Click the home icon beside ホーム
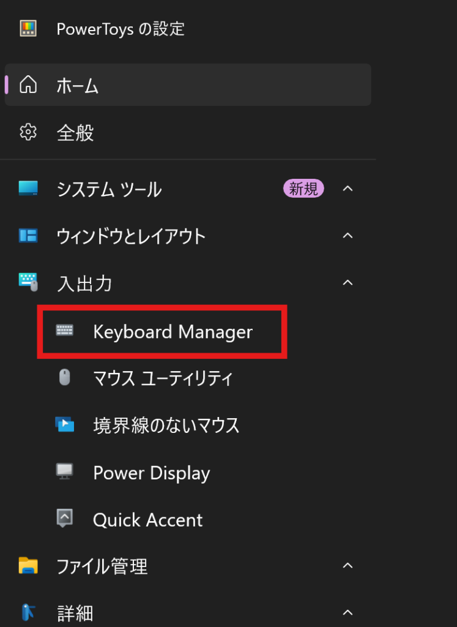 click(28, 84)
